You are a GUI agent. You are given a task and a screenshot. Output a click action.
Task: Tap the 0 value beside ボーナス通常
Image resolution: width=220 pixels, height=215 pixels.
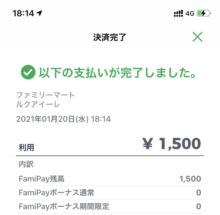coord(198,193)
